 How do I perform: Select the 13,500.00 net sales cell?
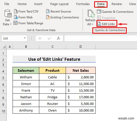[81, 90]
